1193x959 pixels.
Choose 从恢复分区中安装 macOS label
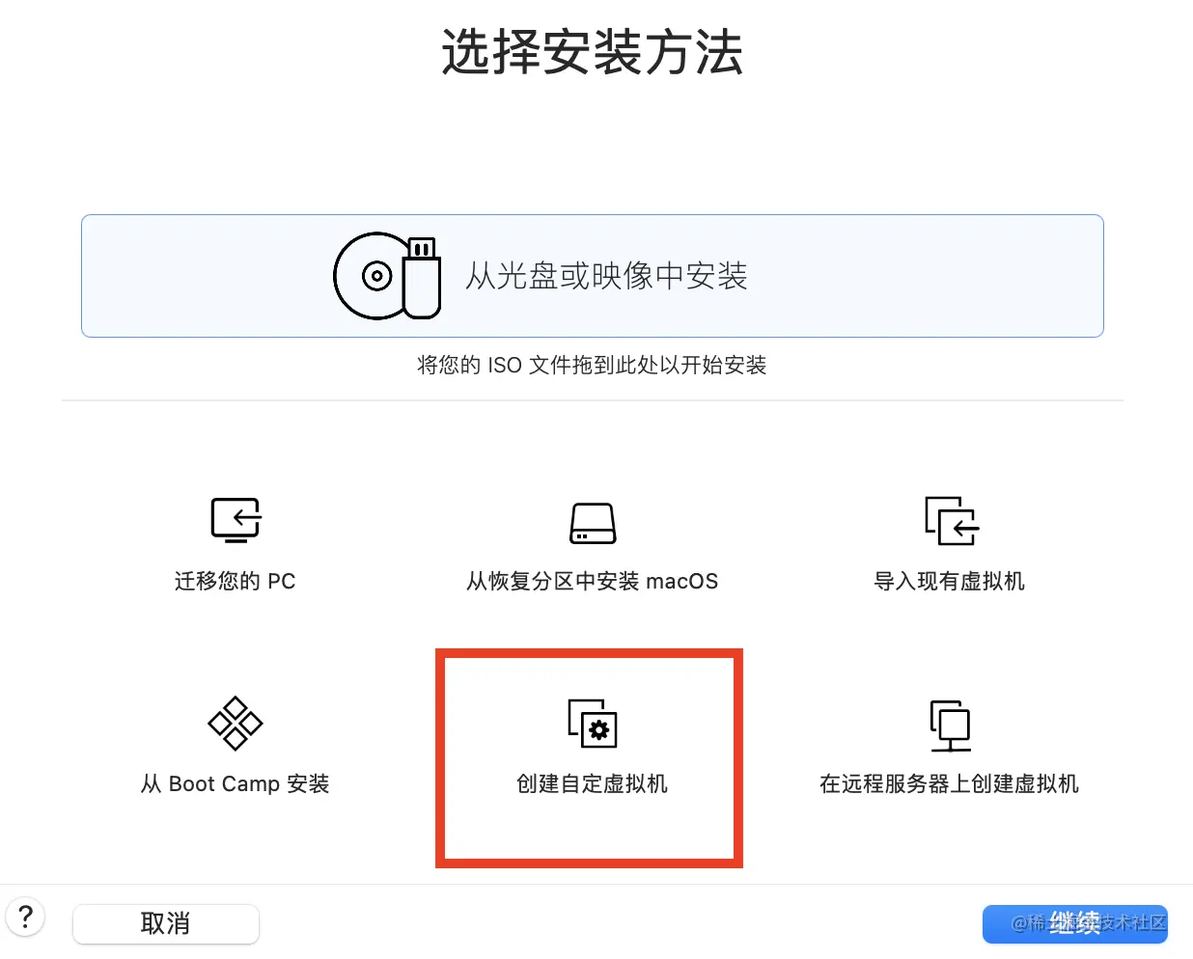click(x=593, y=581)
